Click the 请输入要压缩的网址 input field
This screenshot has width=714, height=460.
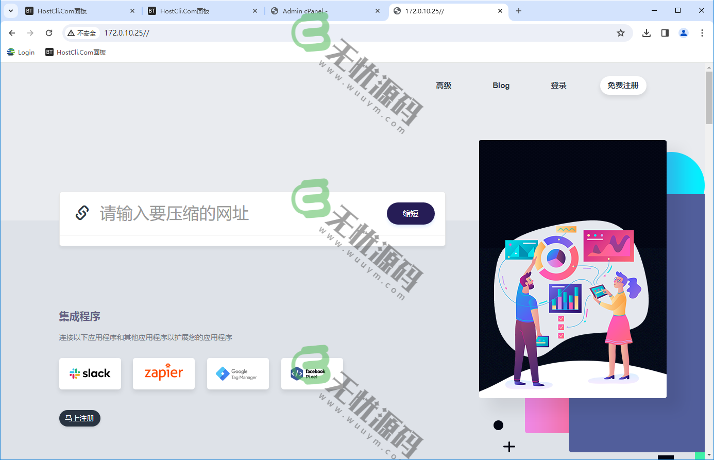[206, 213]
